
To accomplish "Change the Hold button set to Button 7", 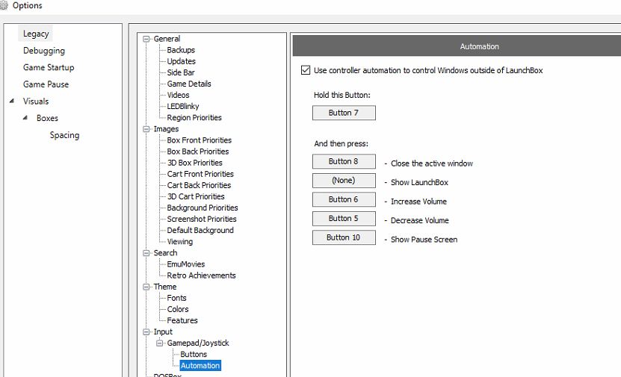I will coord(344,113).
